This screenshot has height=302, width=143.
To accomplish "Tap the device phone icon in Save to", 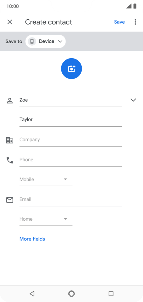I will coord(32,41).
